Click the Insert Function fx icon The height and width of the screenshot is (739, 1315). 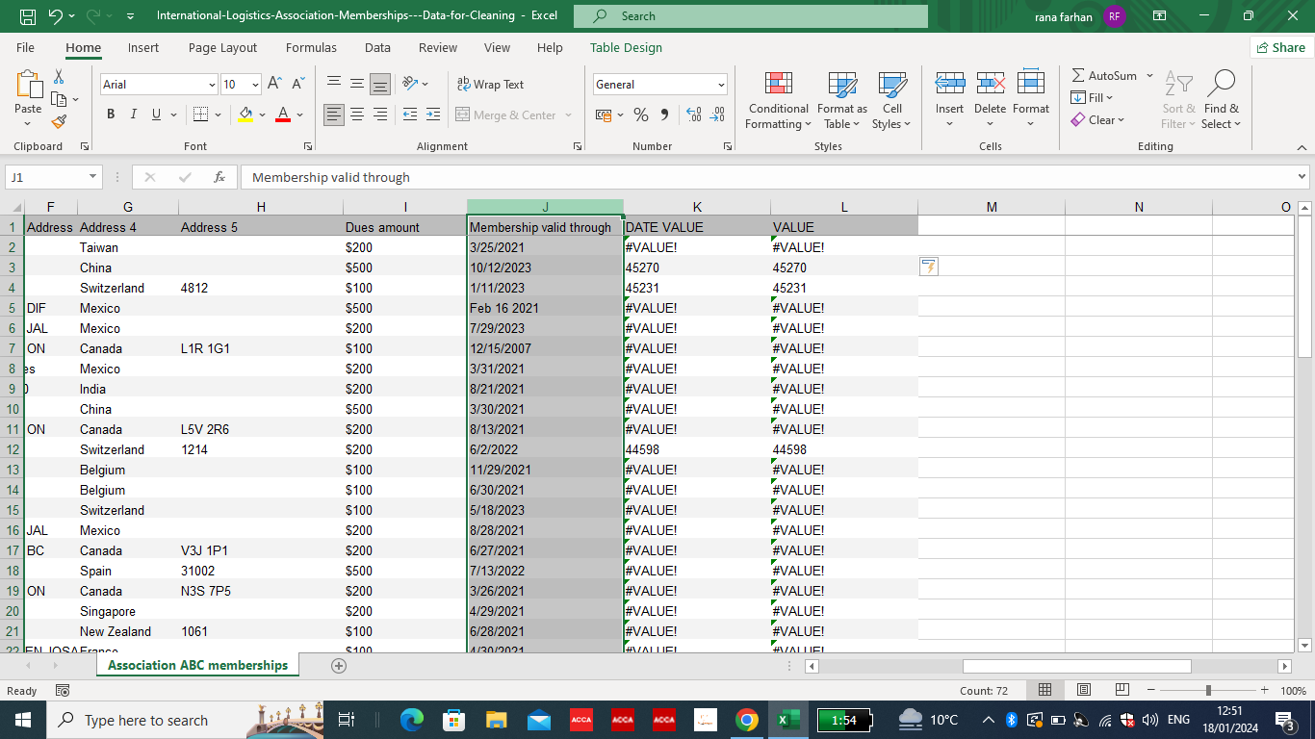(219, 177)
